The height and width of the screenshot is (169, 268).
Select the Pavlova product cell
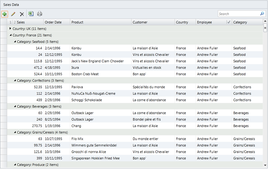[x=100, y=87]
